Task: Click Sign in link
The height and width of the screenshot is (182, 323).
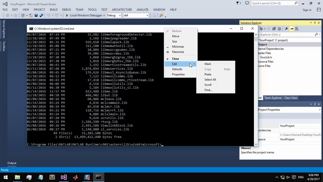Action: (x=307, y=10)
